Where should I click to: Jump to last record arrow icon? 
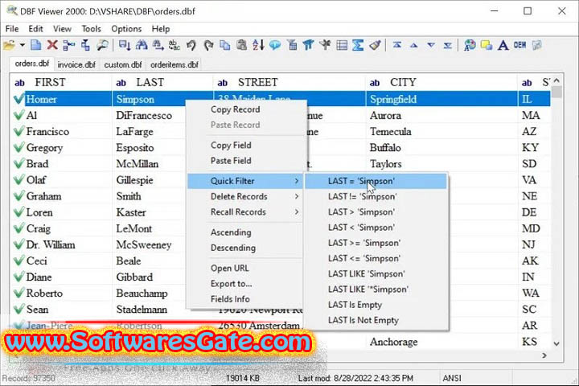coord(448,45)
